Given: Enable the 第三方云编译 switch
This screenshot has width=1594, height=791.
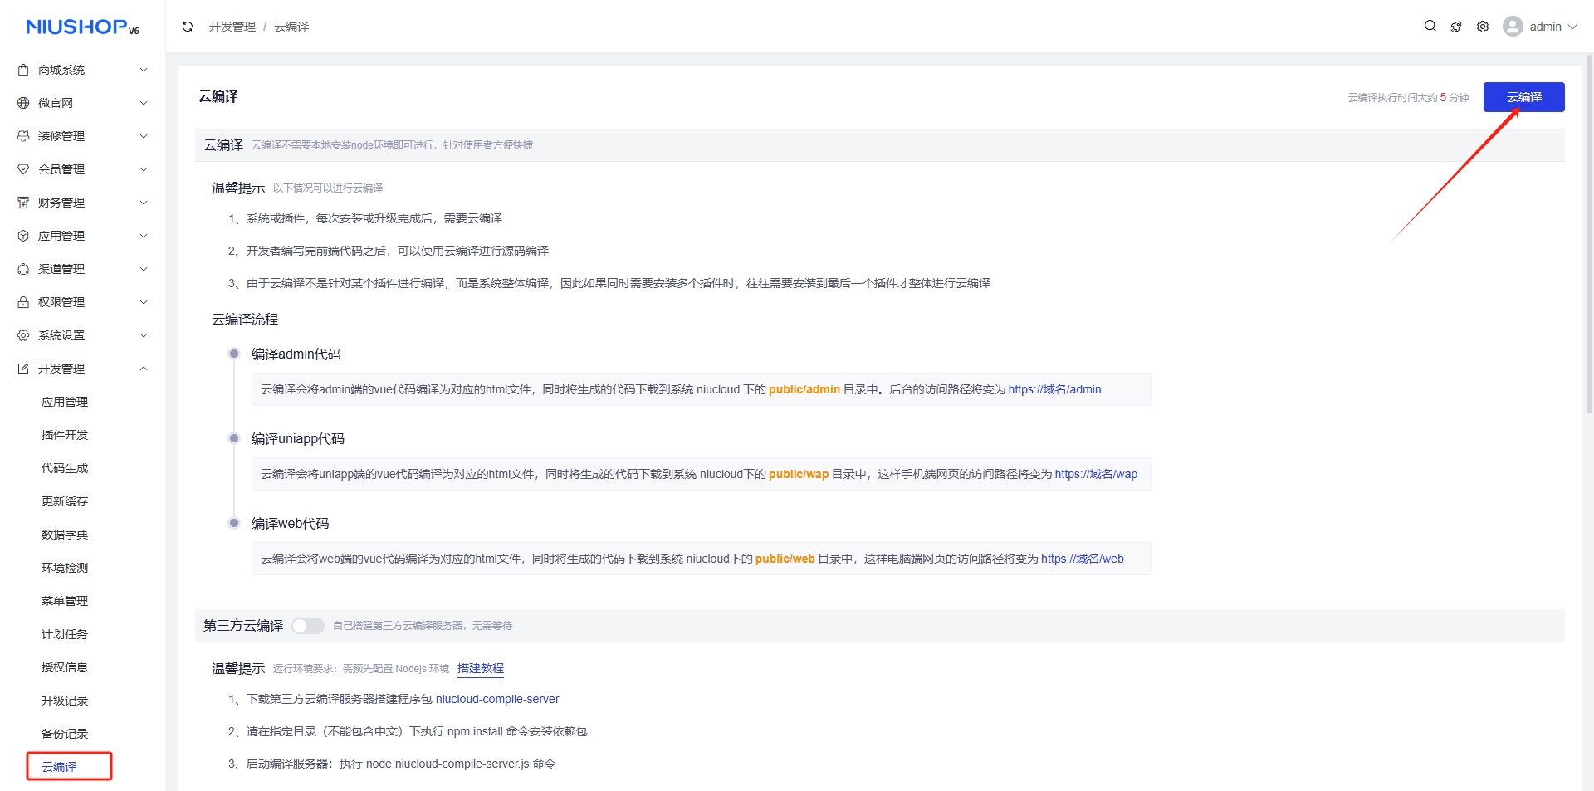Looking at the screenshot, I should pos(307,626).
